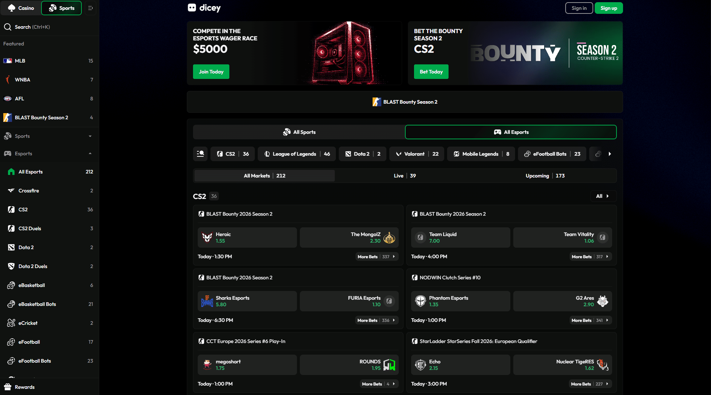Show the Live markets tab
The image size is (711, 395).
[x=405, y=176]
